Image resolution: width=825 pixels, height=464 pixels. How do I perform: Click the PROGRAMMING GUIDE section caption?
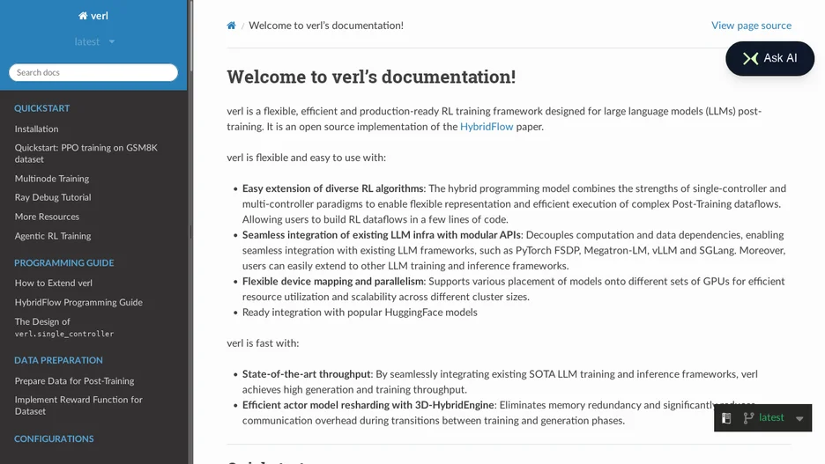click(x=63, y=262)
